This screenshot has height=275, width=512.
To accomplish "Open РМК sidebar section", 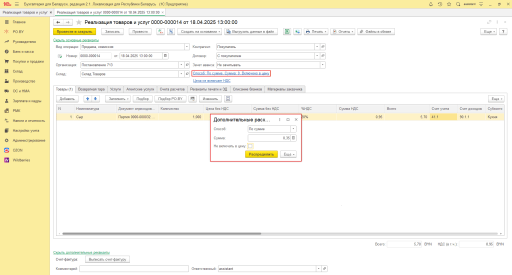I will pos(16,110).
